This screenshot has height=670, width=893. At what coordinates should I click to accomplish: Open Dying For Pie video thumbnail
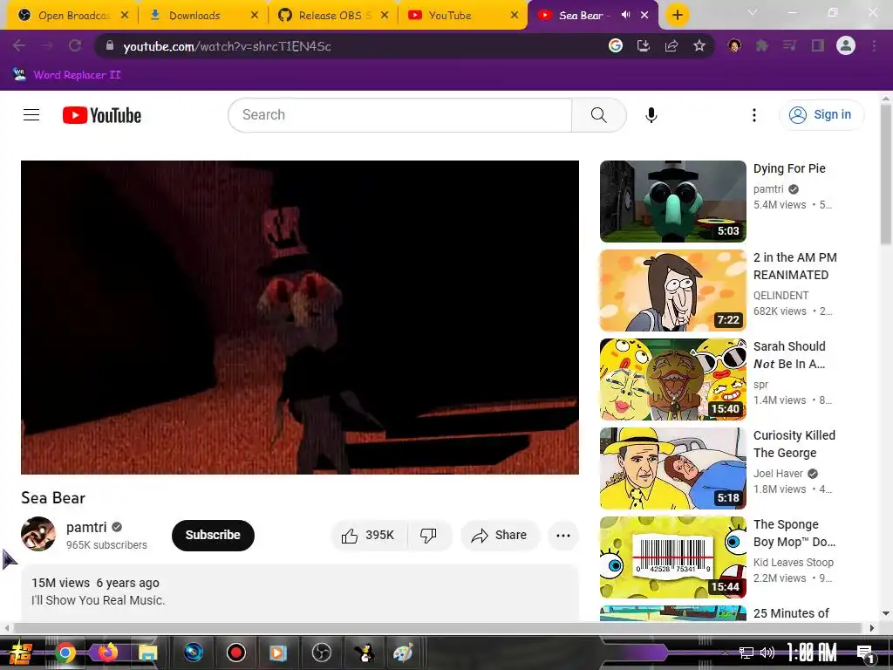[672, 202]
